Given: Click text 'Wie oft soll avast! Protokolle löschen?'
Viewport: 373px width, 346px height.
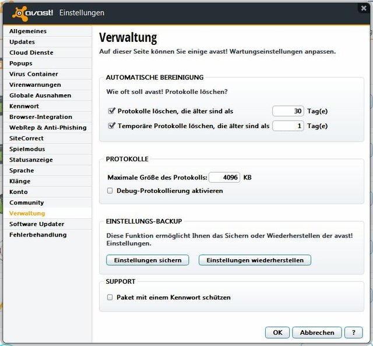Looking at the screenshot, I should (x=167, y=92).
